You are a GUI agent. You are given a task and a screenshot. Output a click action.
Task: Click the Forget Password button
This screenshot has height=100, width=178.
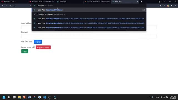click(43, 47)
